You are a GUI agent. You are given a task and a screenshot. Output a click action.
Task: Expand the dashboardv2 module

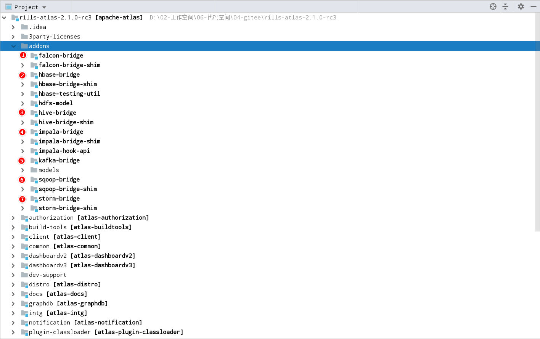point(13,256)
